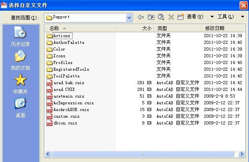Select the Actions folder icon
This screenshot has height=162, width=249.
tap(50, 36)
